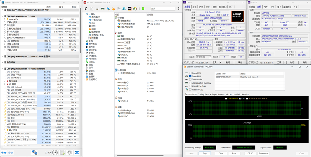The width and height of the screenshot is (311, 157).
Task: Click the 查找 search field in AIDA64
Action: [163, 9]
